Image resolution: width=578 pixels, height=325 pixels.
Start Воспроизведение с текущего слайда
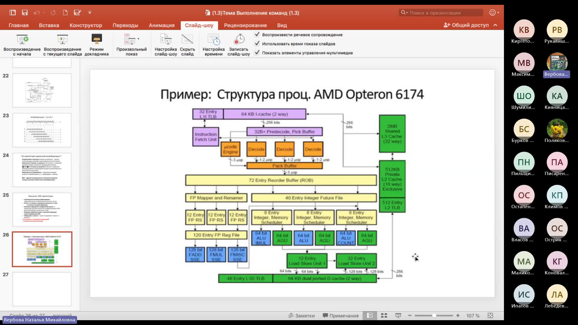coord(62,45)
